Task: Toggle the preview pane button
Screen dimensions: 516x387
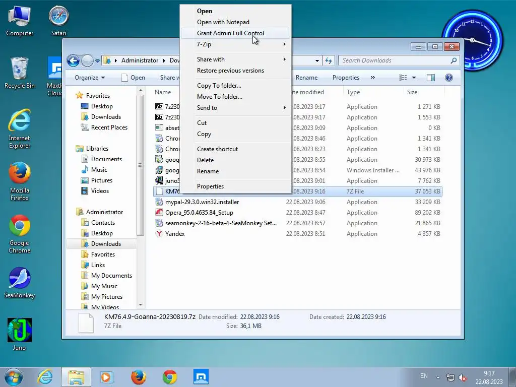Action: [430, 78]
